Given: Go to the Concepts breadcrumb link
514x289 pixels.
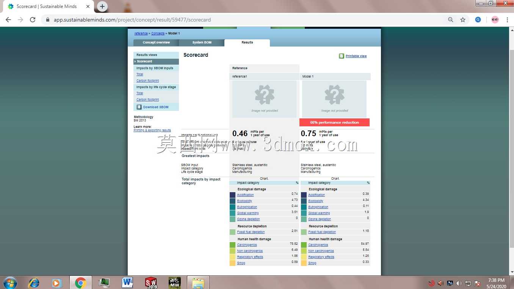Looking at the screenshot, I should click(158, 34).
